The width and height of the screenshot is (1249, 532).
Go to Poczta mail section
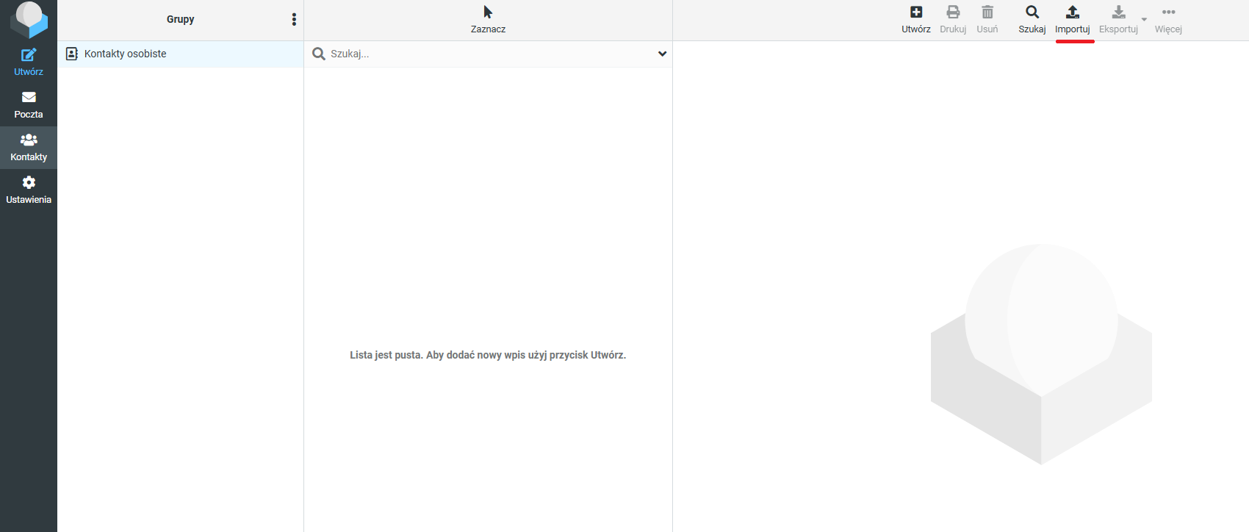pos(29,105)
